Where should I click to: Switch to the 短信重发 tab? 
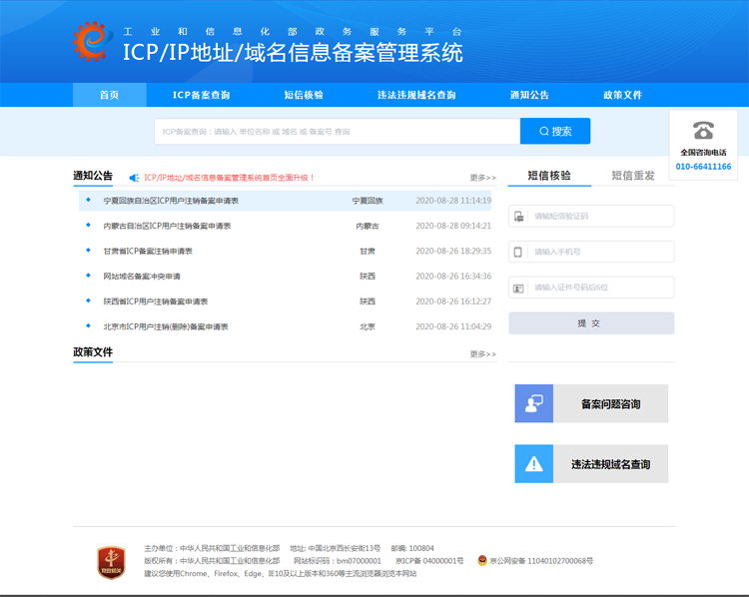pyautogui.click(x=633, y=176)
